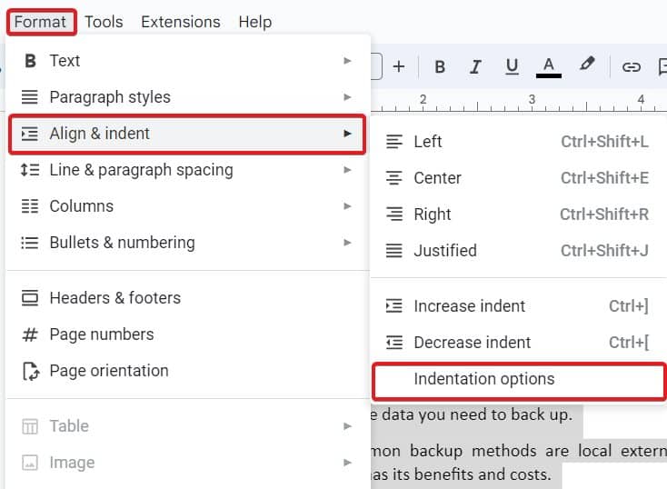Viewport: 667px width, 489px height.
Task: Toggle Bold in the toolbar
Action: point(440,67)
